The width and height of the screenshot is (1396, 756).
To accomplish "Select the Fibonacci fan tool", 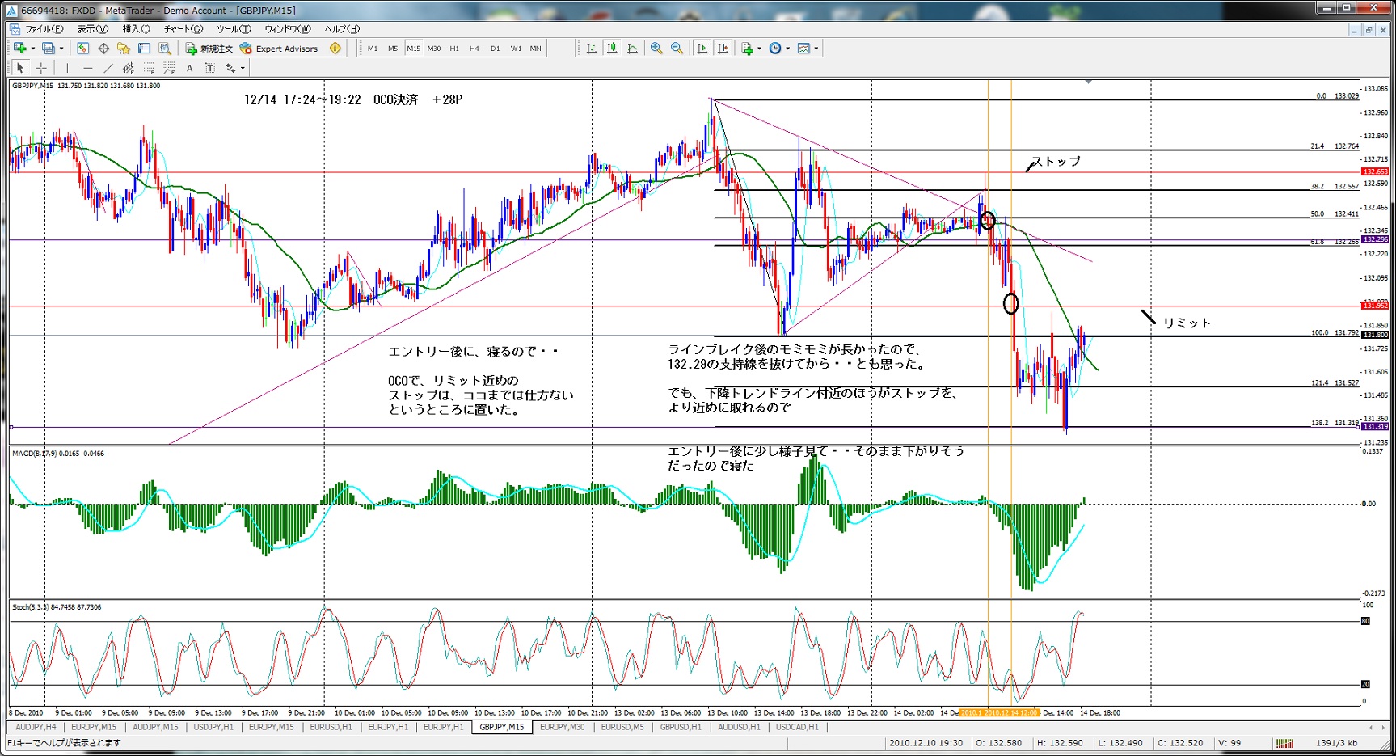I will click(169, 68).
